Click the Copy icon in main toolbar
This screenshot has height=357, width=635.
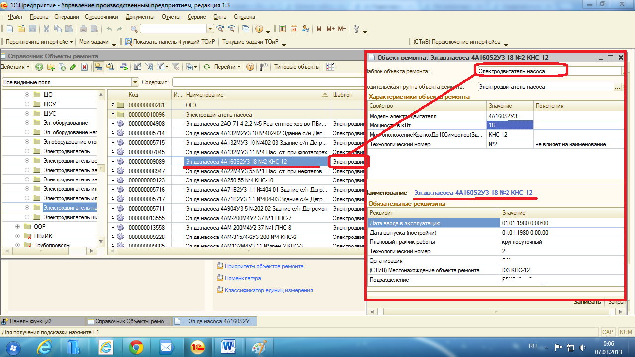click(58, 29)
